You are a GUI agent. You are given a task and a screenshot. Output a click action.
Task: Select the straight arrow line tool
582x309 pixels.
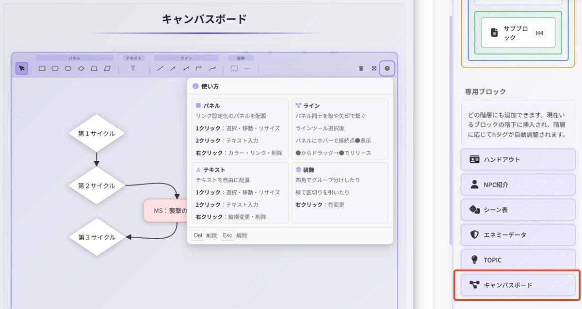[x=173, y=68]
